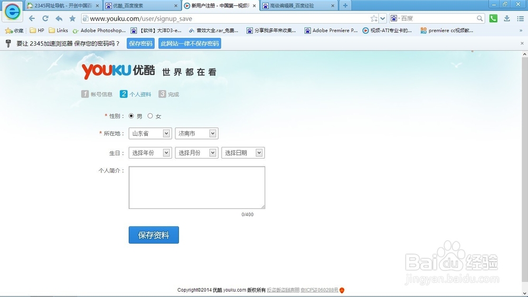The height and width of the screenshot is (297, 528).
Task: Click 此网站一律不保存密码 button
Action: (190, 43)
